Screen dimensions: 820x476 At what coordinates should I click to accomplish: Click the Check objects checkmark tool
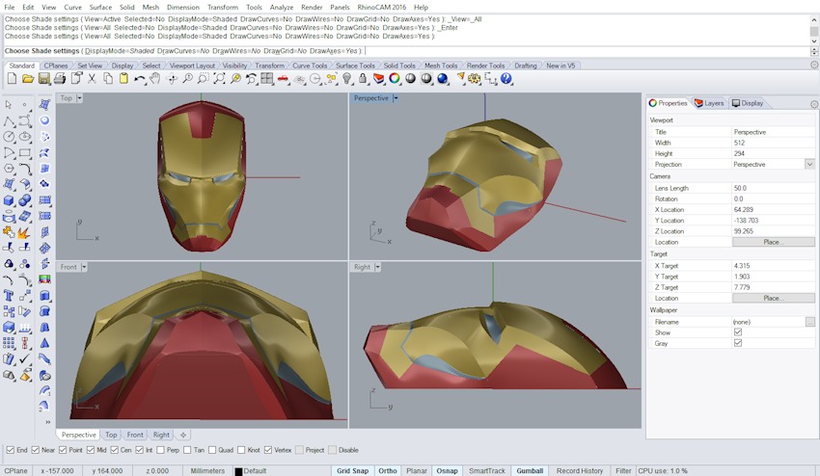[x=24, y=359]
